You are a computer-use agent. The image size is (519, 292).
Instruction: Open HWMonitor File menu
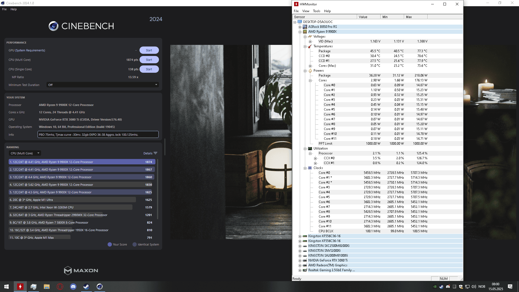(x=296, y=11)
